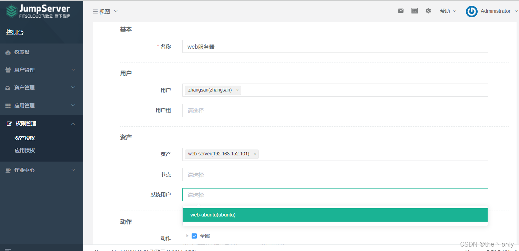Screen dimensions: 519x251
Task: Click the 应用管理 grid icon
Action: tap(8, 106)
